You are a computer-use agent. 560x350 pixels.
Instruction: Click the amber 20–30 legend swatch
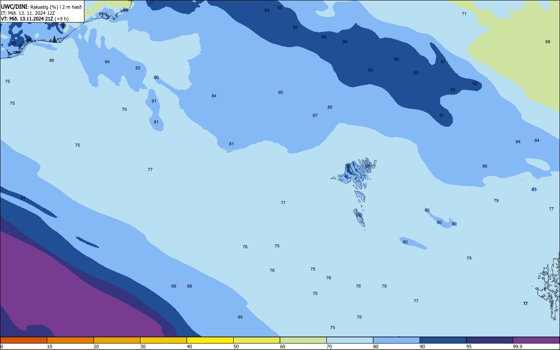point(117,340)
